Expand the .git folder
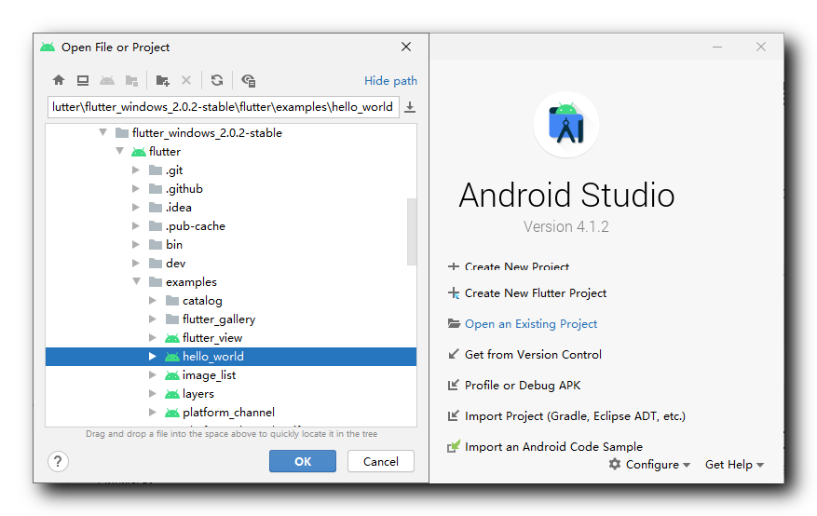The image size is (817, 516). [136, 170]
